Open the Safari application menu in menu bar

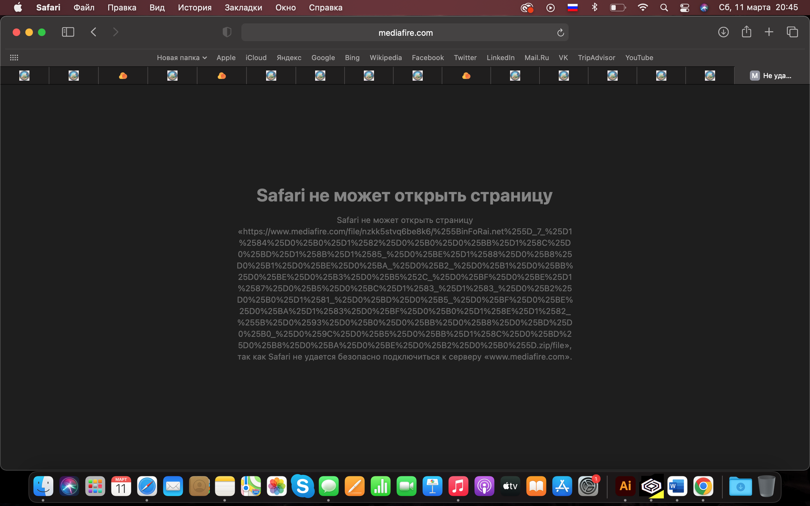48,7
